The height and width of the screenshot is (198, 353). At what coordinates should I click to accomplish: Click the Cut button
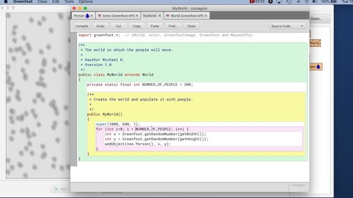pos(119,26)
